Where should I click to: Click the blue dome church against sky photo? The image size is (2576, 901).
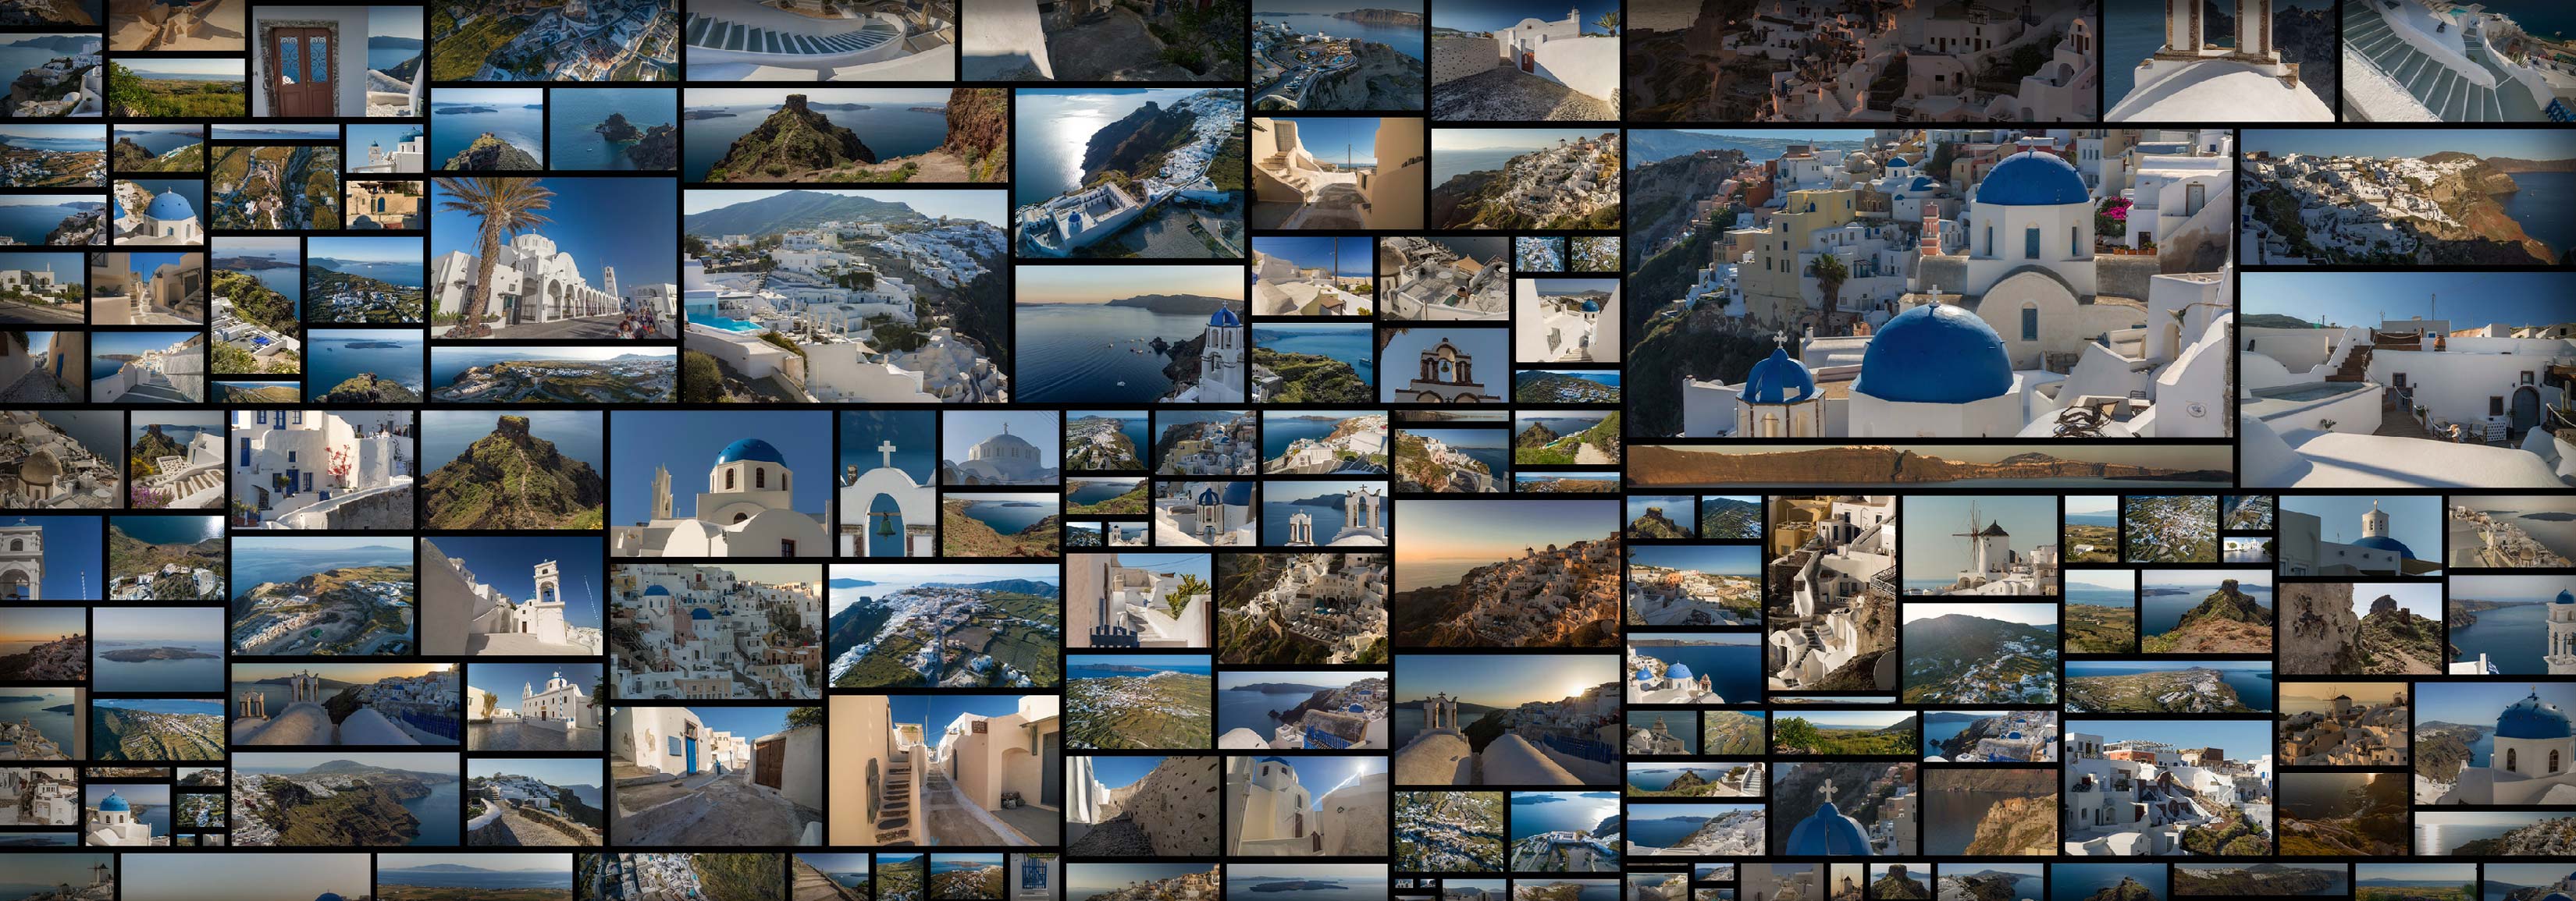[720, 484]
